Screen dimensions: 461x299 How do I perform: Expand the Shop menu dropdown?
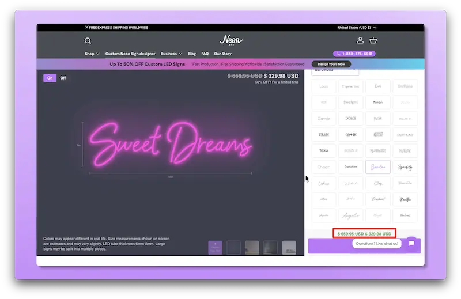click(92, 54)
